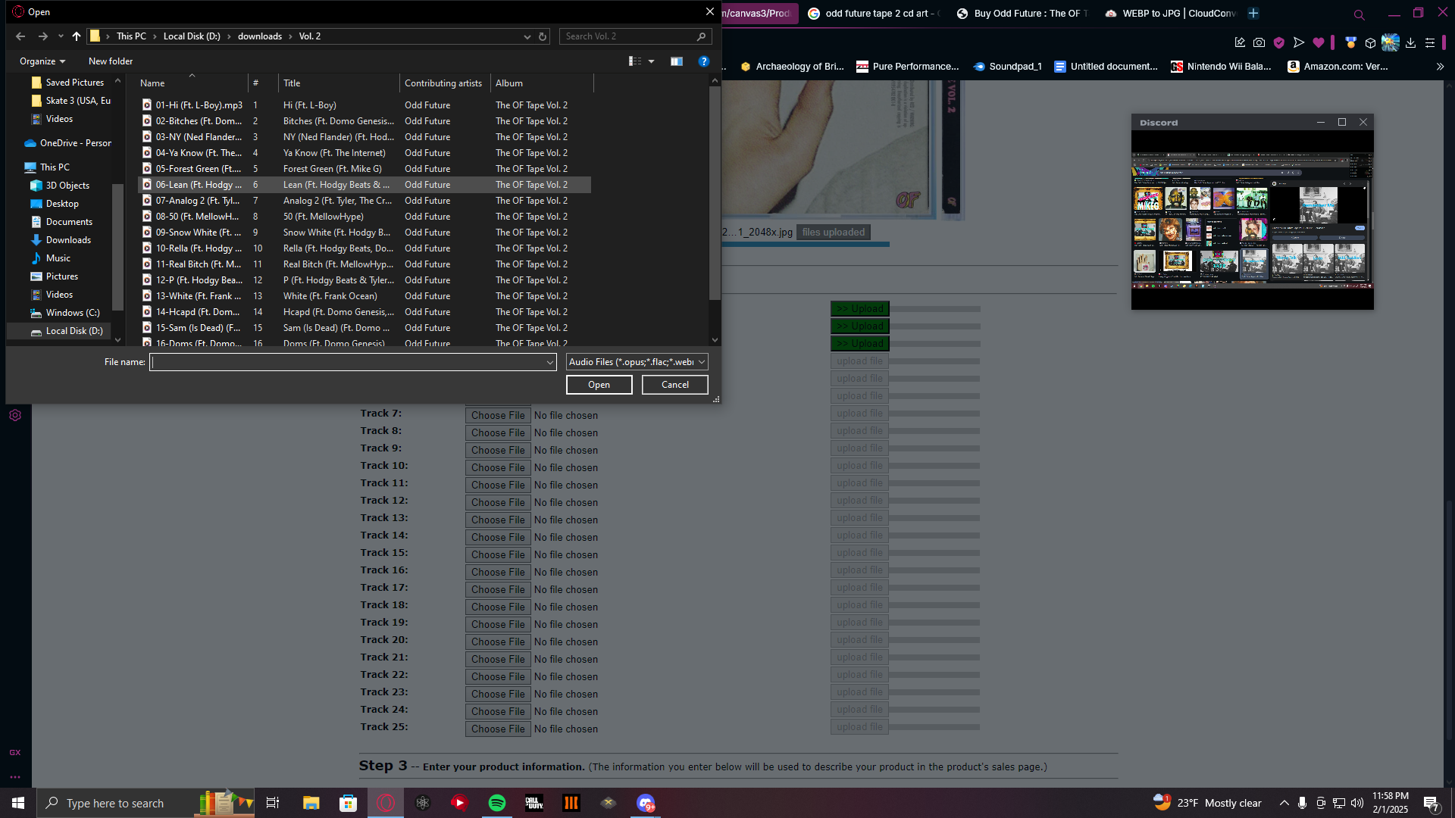
Task: Expand the File name history dropdown
Action: (x=550, y=363)
